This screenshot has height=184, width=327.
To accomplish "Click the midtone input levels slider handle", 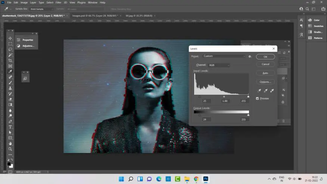I will click(224, 96).
